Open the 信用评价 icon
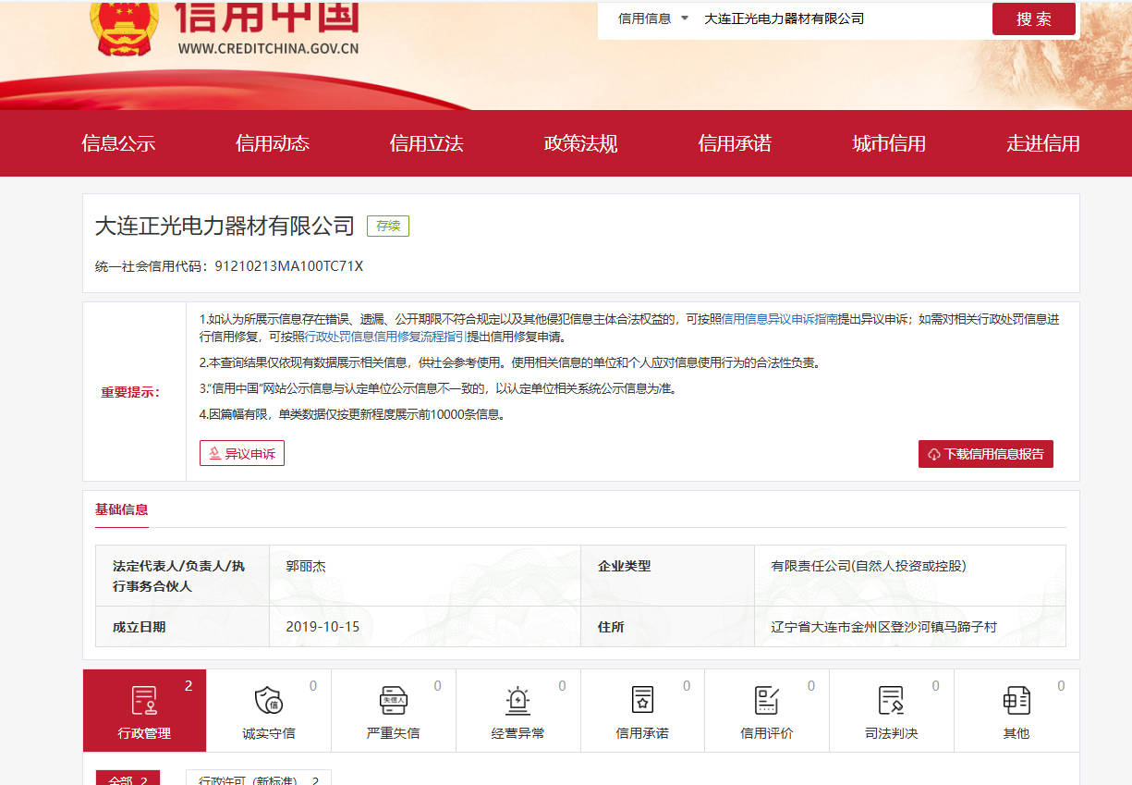The image size is (1132, 785). pyautogui.click(x=767, y=701)
